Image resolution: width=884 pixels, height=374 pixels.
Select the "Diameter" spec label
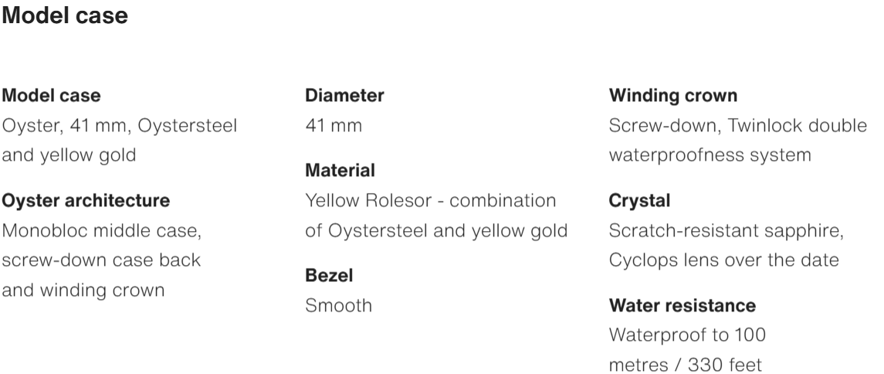pyautogui.click(x=344, y=97)
